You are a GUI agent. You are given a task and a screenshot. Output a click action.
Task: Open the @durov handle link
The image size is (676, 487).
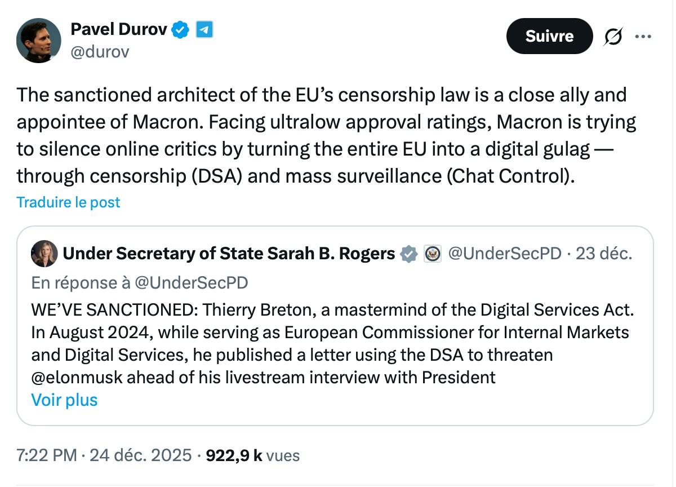[x=100, y=52]
